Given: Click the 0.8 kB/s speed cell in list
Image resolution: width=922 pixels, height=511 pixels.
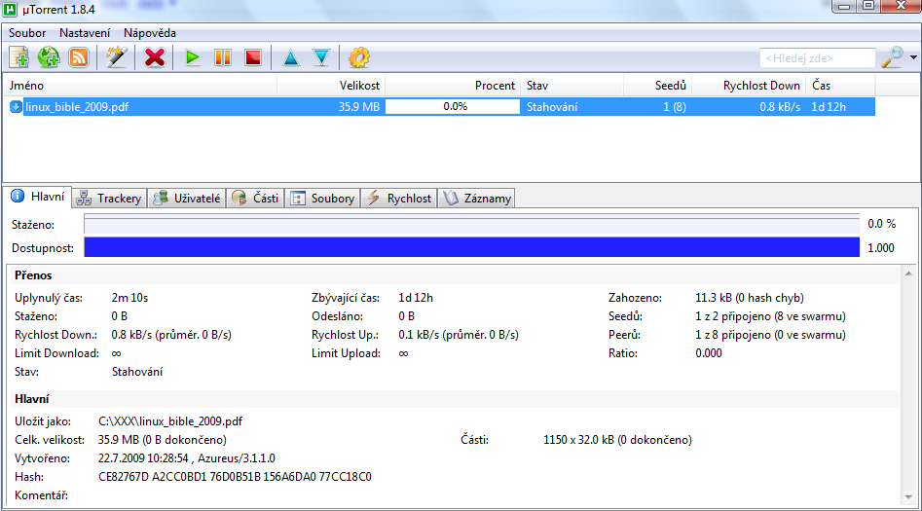Looking at the screenshot, I should (780, 107).
